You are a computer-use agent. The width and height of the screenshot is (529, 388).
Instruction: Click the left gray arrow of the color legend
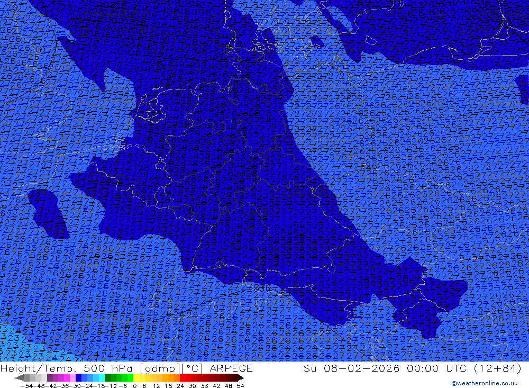point(19,377)
